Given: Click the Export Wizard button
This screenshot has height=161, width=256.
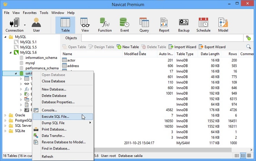Looking at the screenshot, I should [x=212, y=47].
